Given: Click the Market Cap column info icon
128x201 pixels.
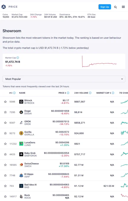Looking at the screenshot, I should 113,93.
